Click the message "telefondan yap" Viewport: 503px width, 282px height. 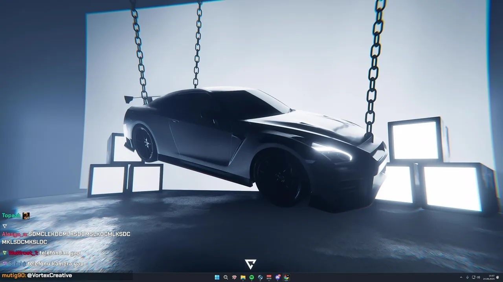[x=60, y=253]
